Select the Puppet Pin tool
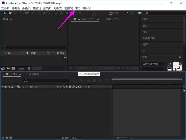The image size is (186, 140). 80,13
